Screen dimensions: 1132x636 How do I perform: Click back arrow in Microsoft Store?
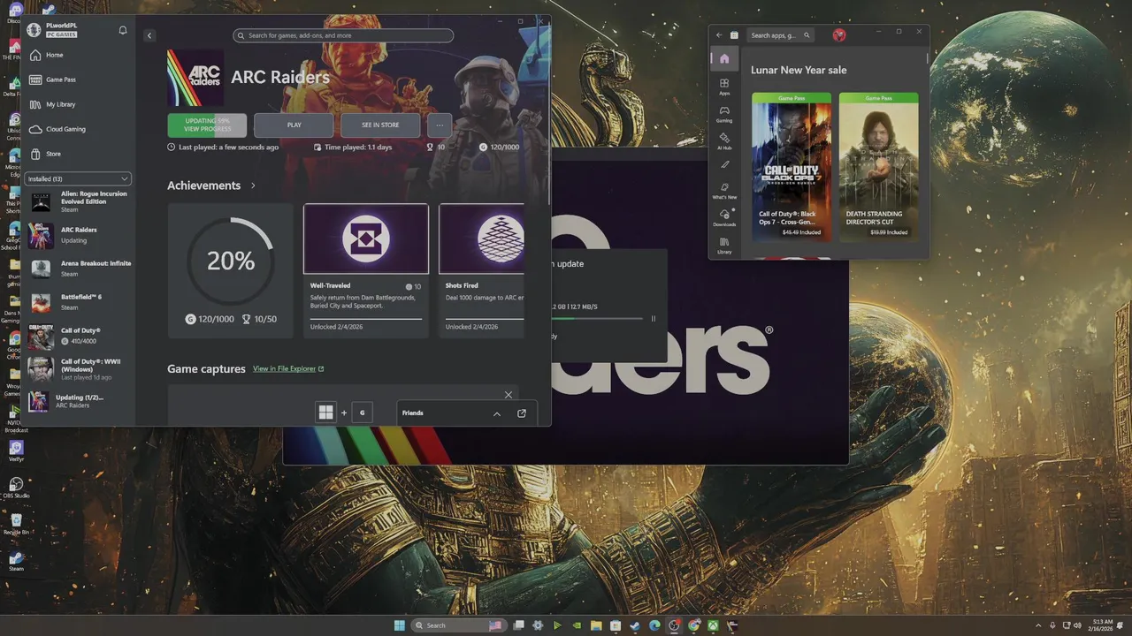[719, 35]
